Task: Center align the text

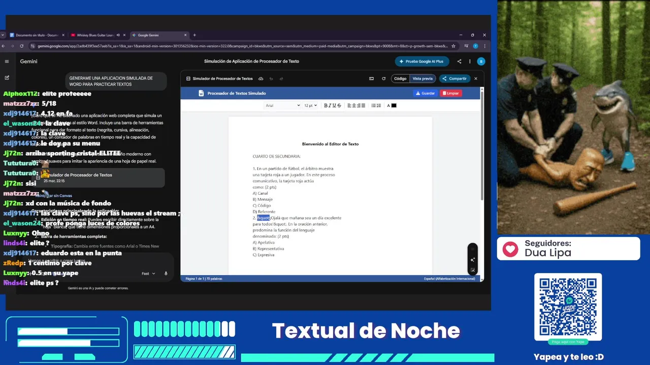Action: [354, 105]
